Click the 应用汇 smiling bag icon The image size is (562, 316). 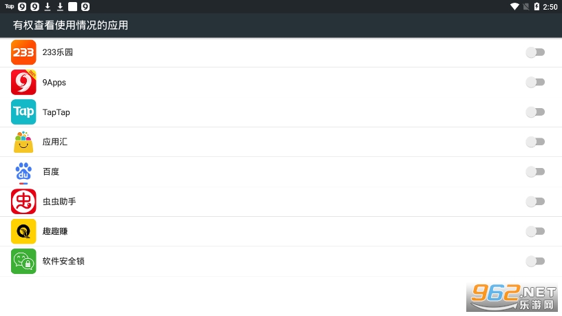click(x=23, y=142)
